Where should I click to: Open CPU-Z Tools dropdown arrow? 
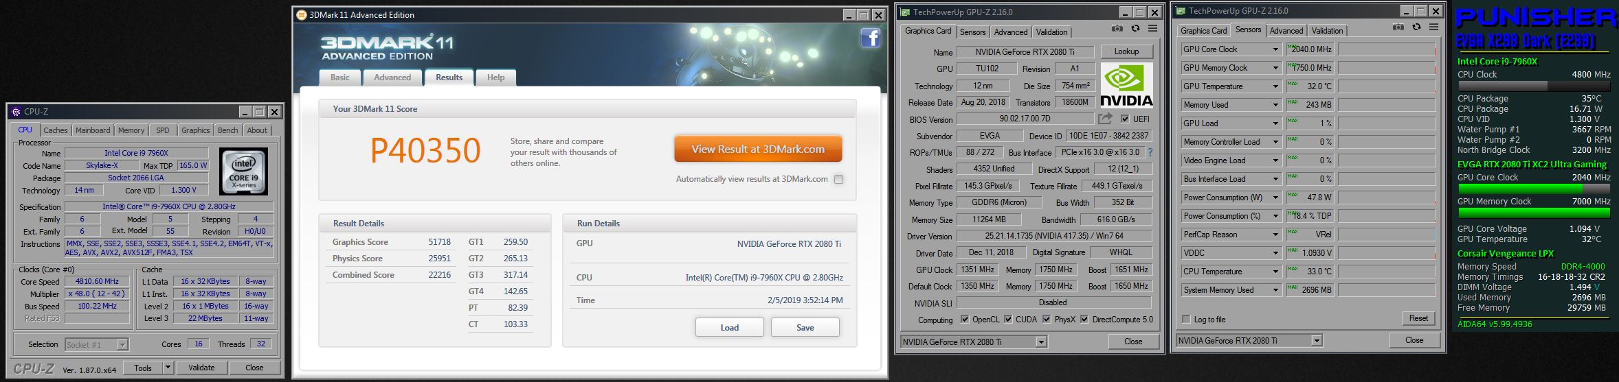click(167, 368)
